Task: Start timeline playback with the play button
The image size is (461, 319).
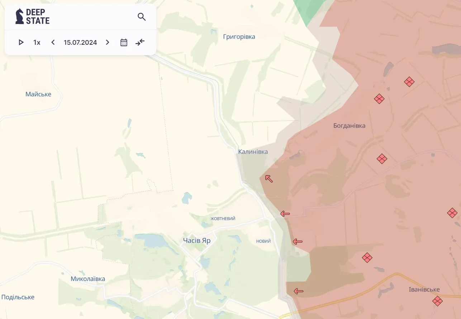Action: coord(21,42)
